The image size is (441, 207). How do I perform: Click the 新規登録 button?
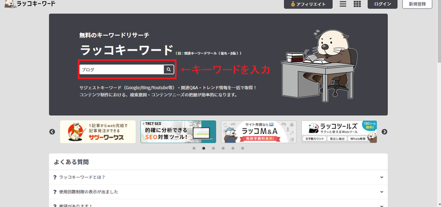point(417,4)
